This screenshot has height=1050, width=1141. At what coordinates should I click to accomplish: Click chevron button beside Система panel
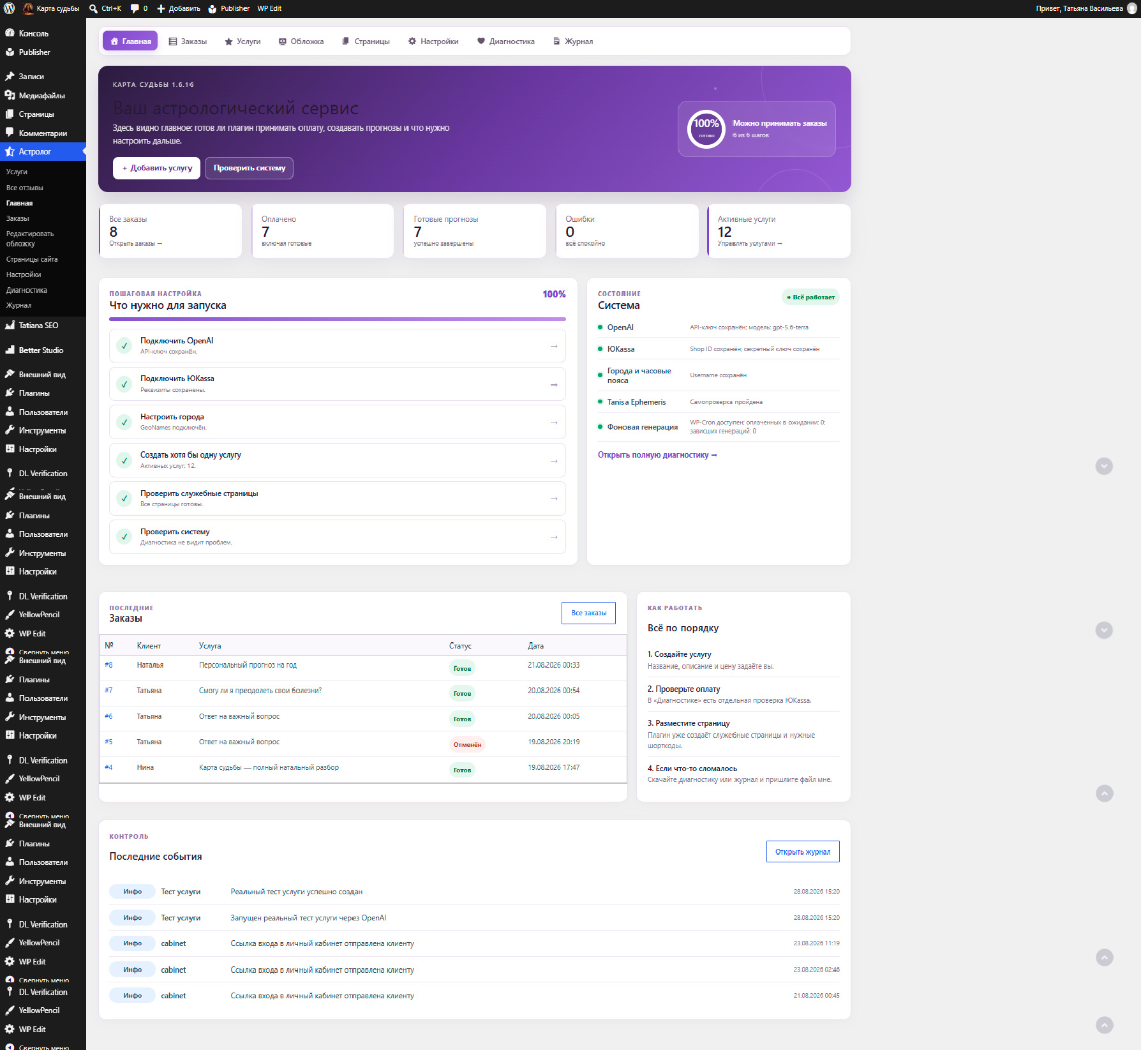click(x=1104, y=466)
